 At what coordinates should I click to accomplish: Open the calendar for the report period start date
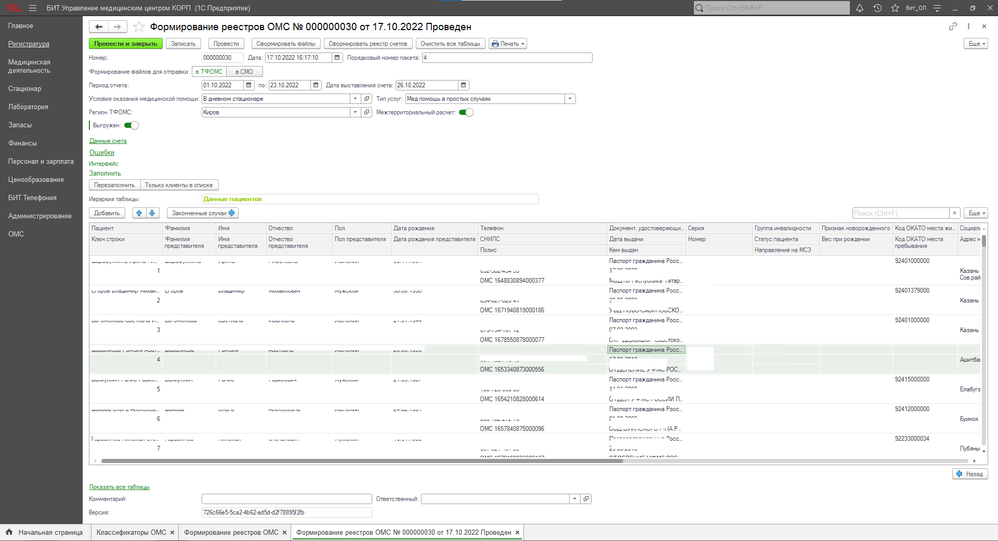click(248, 85)
